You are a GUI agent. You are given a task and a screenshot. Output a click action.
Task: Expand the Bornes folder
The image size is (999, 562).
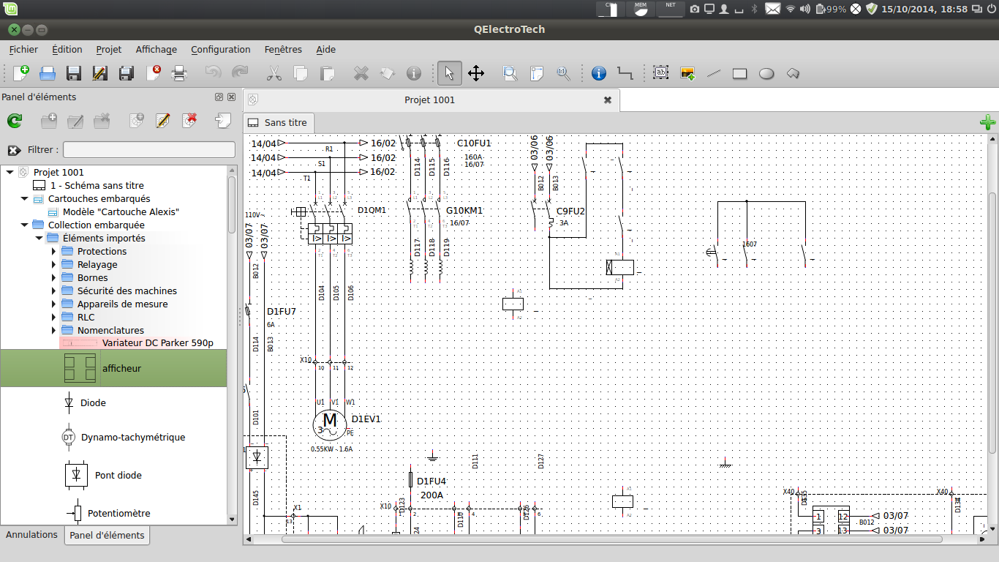tap(53, 278)
